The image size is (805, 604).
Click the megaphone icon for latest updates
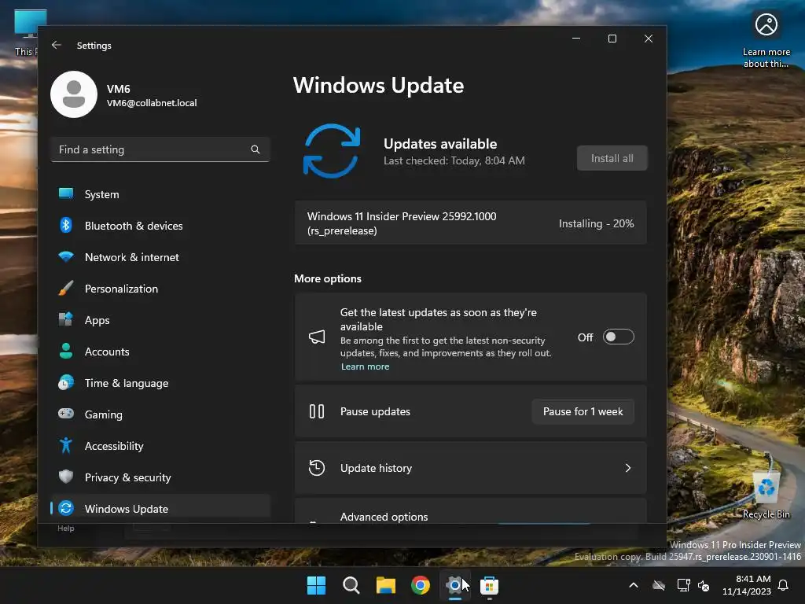tap(317, 337)
